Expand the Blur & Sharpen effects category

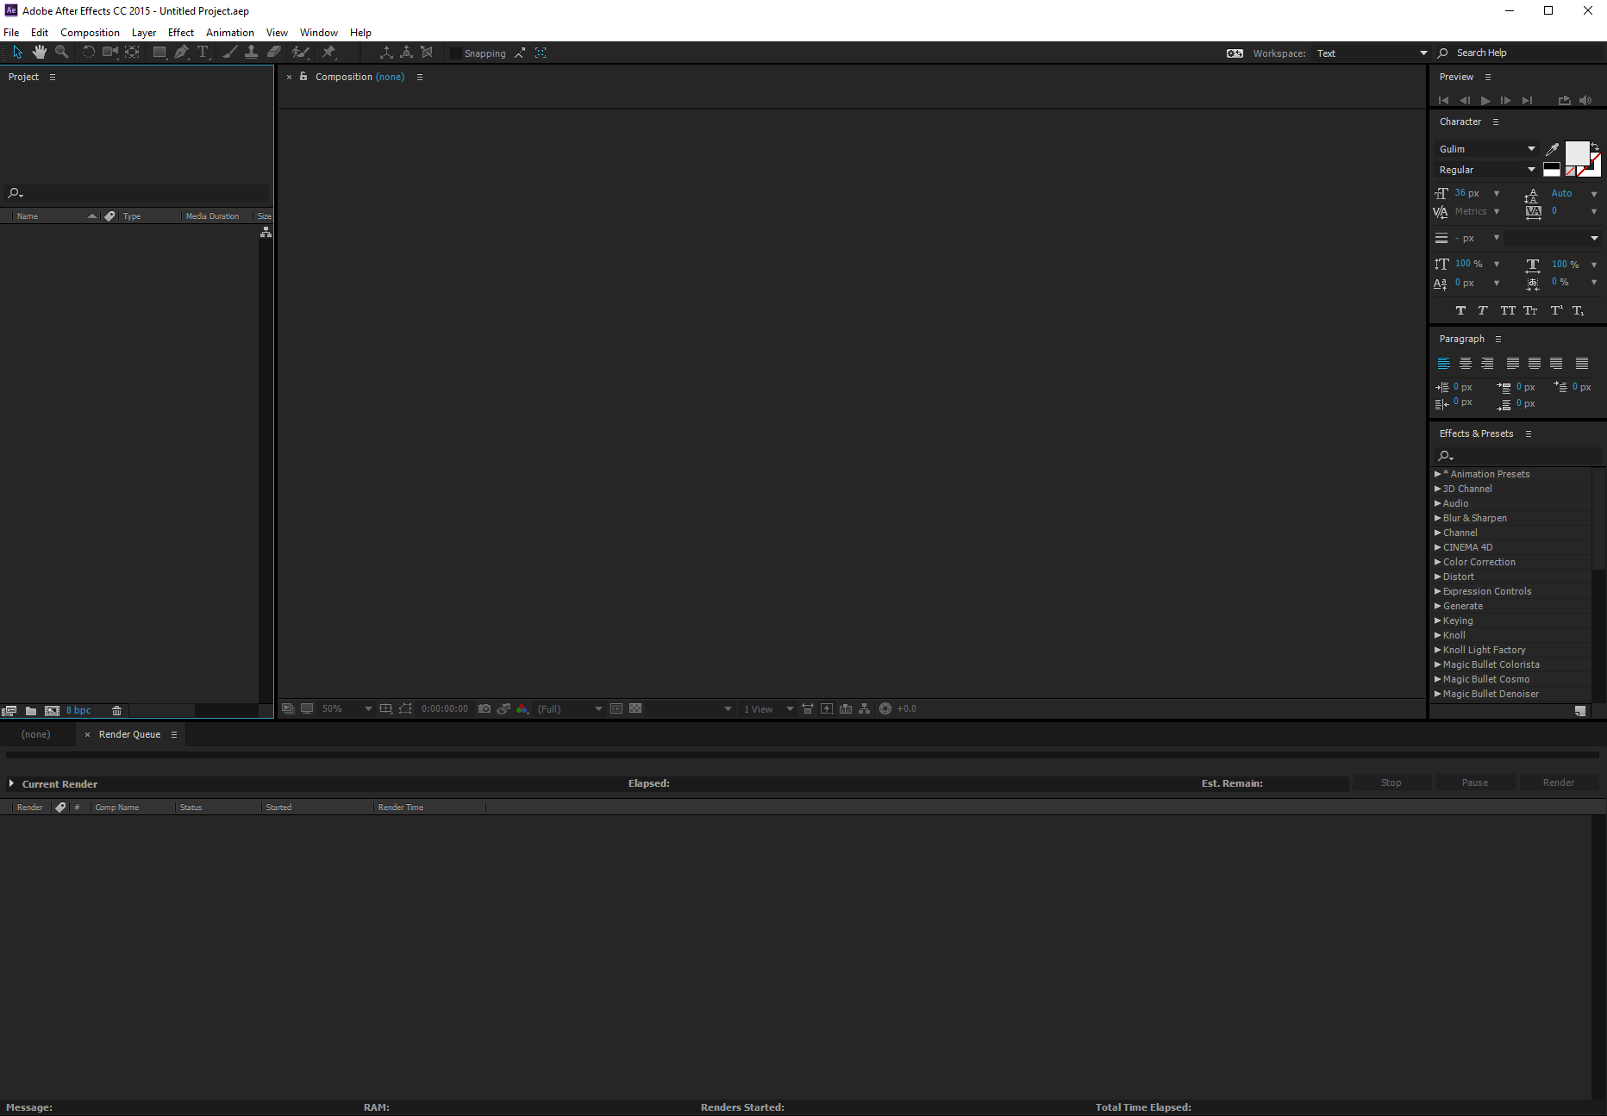click(x=1437, y=518)
